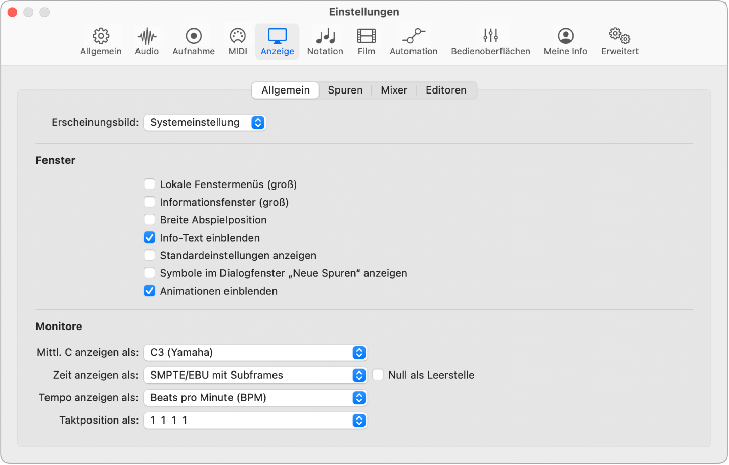The image size is (729, 465).
Task: Open the Audio settings pane
Action: pyautogui.click(x=147, y=41)
